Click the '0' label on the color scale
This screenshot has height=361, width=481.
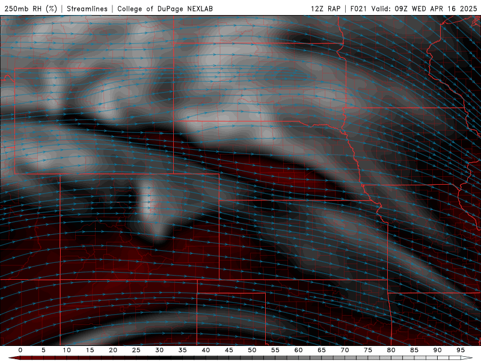point(20,350)
